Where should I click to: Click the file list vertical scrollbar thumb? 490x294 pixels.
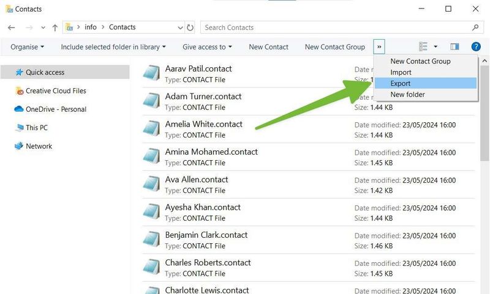[x=484, y=114]
